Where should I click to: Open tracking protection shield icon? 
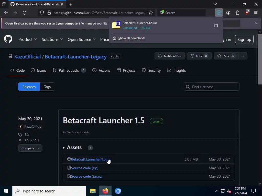click(x=42, y=13)
